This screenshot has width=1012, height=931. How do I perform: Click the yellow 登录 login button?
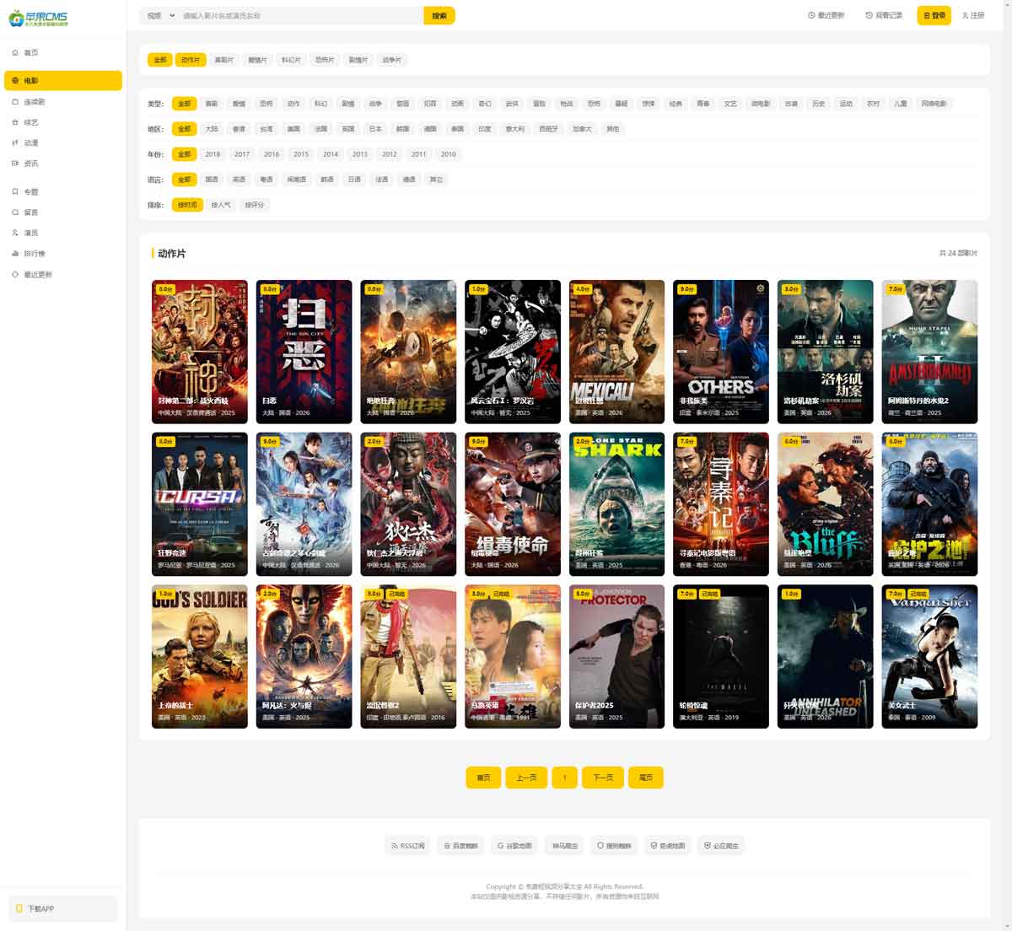coord(934,15)
